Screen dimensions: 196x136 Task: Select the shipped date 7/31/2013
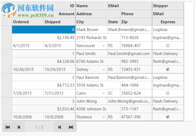(60, 93)
